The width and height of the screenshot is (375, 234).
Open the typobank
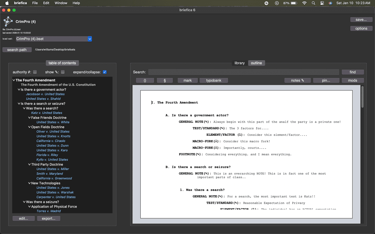point(214,80)
